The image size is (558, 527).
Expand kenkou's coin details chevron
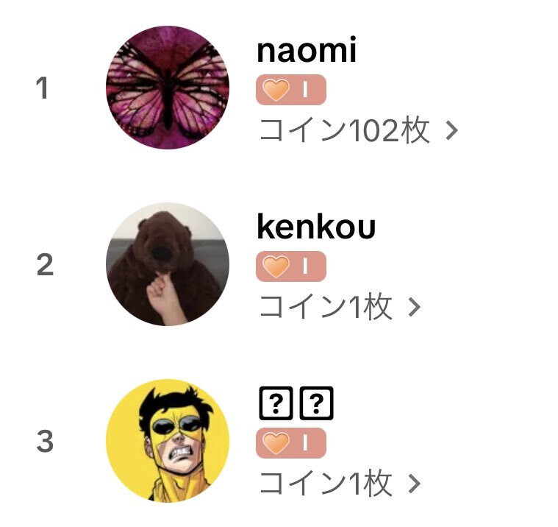point(414,307)
